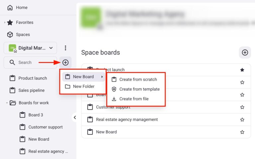Image resolution: width=255 pixels, height=159 pixels.
Task: Open New Board in Space boards list
Action: [x=166, y=132]
